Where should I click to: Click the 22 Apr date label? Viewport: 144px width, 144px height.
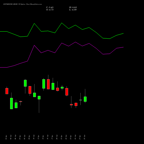point(66,137)
